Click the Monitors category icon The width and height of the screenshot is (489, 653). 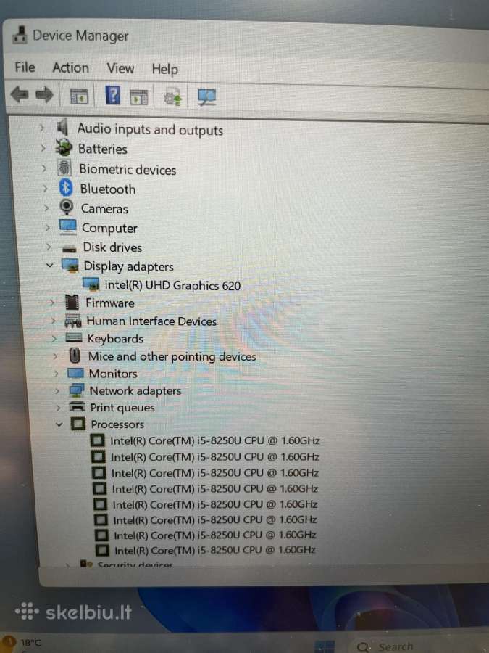[x=75, y=373]
